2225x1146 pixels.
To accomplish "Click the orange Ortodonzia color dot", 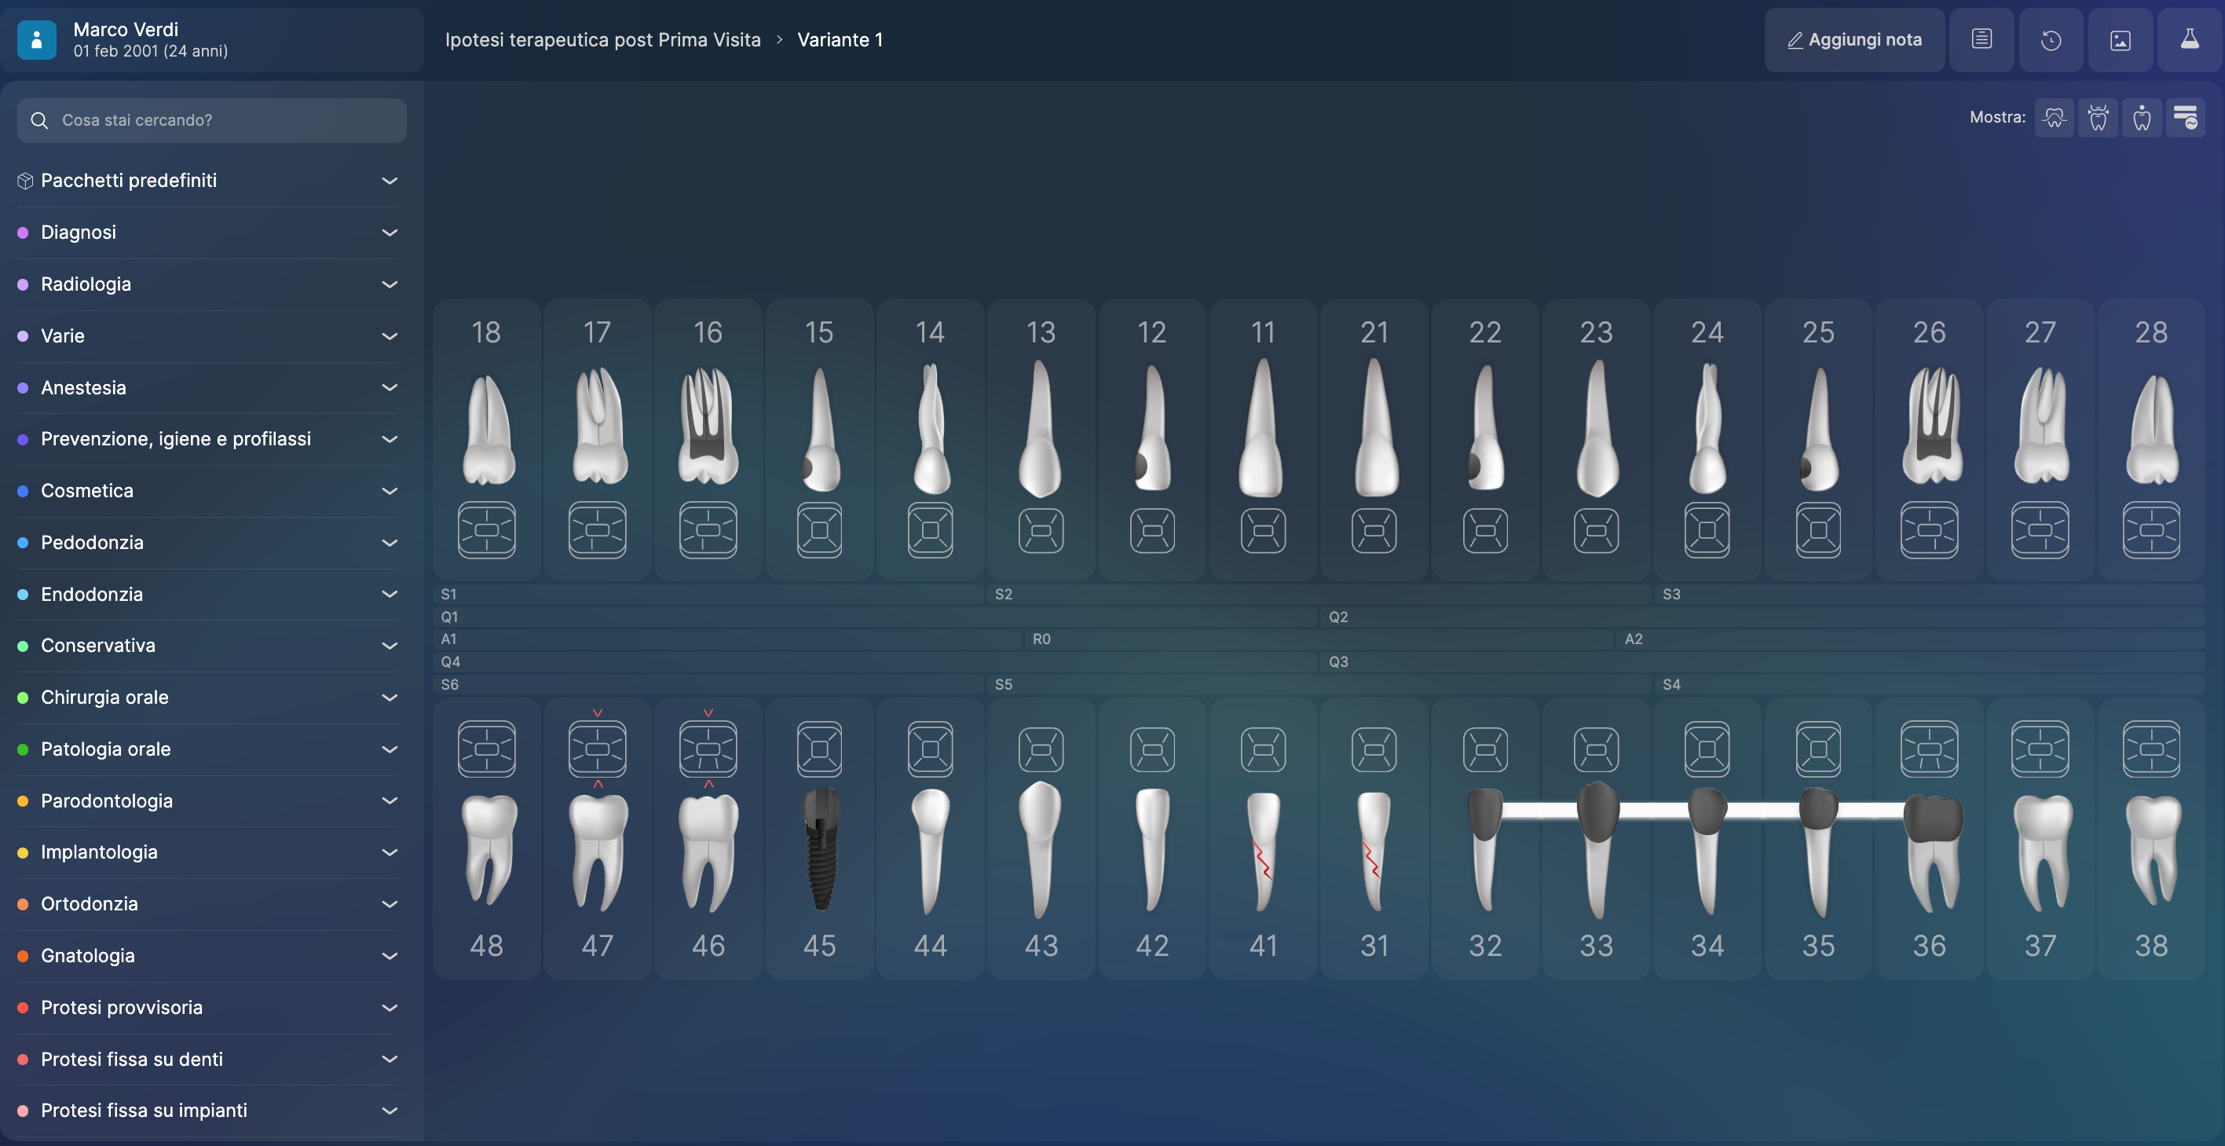I will (x=24, y=904).
